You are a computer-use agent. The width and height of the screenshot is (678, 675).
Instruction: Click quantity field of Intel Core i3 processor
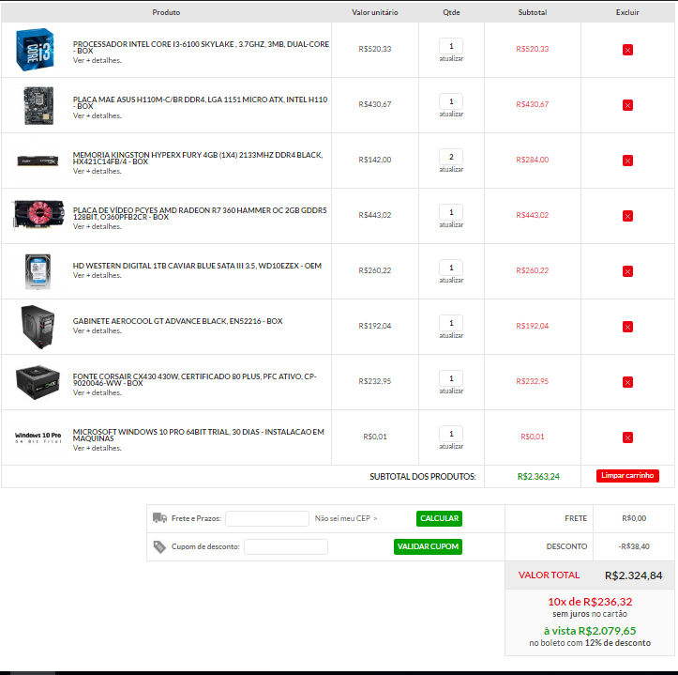coord(451,46)
